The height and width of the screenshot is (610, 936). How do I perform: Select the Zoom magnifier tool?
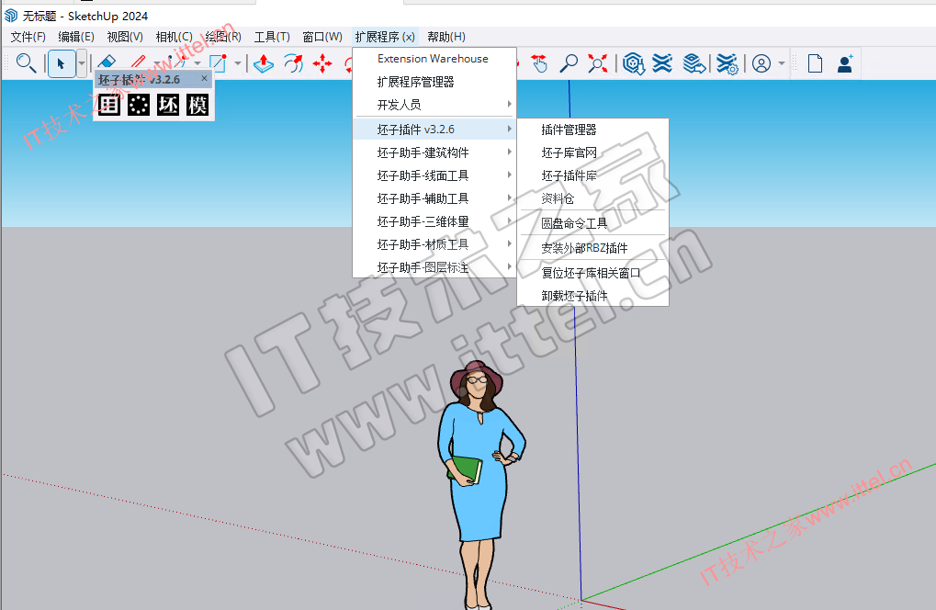coord(569,63)
